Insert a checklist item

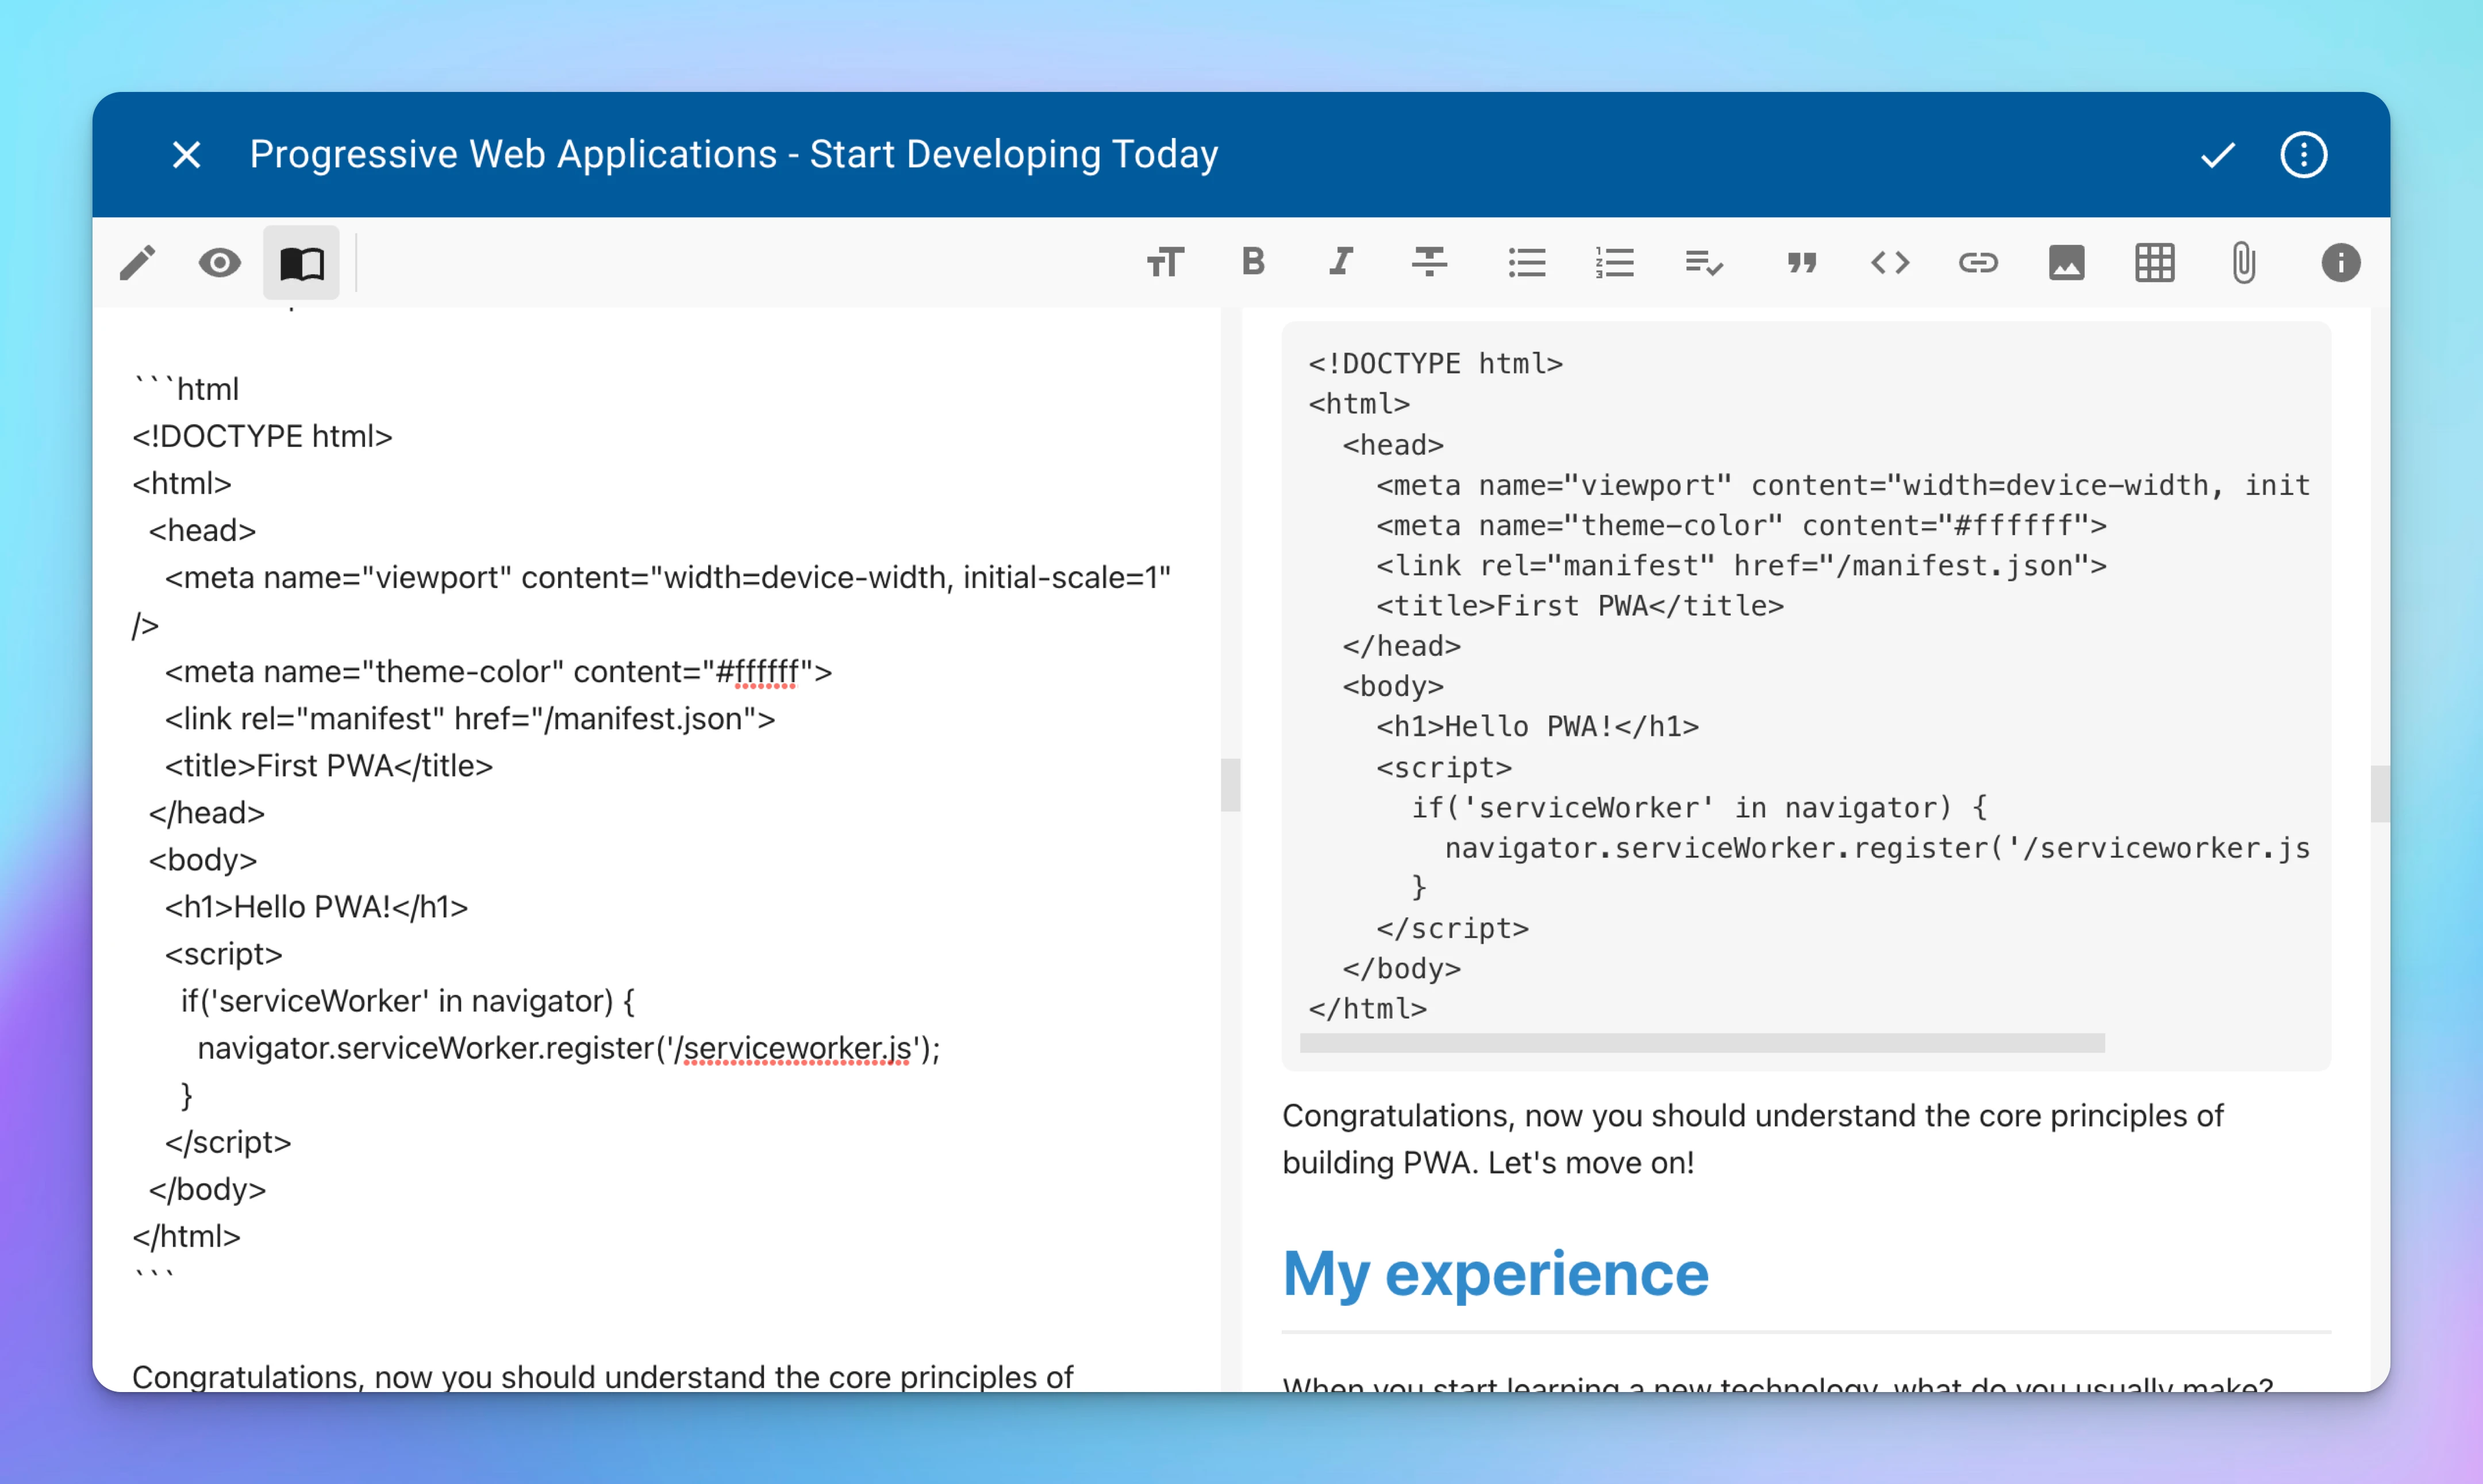click(1703, 263)
